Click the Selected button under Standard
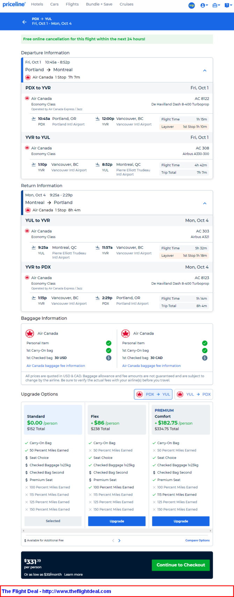Image resolution: width=234 pixels, height=597 pixels. 53,521
